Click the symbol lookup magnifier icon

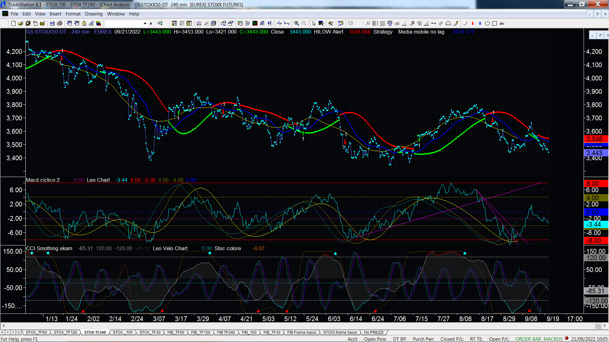[x=160, y=23]
